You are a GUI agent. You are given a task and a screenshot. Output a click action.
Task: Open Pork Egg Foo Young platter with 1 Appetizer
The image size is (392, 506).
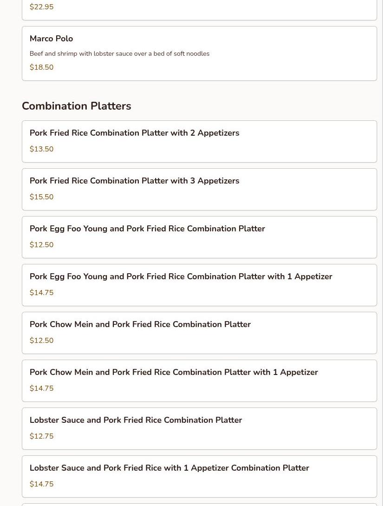(x=181, y=276)
